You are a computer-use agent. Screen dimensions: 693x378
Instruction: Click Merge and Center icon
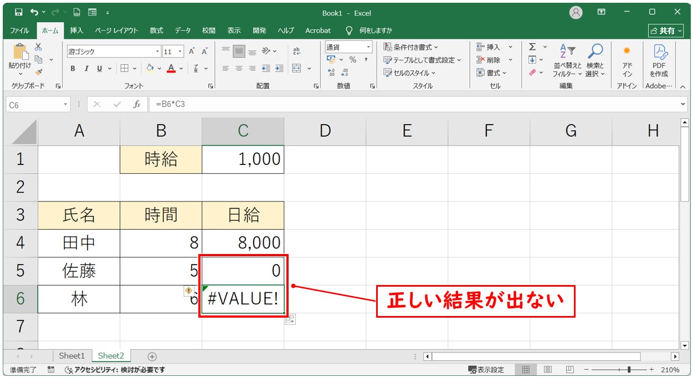pyautogui.click(x=296, y=69)
